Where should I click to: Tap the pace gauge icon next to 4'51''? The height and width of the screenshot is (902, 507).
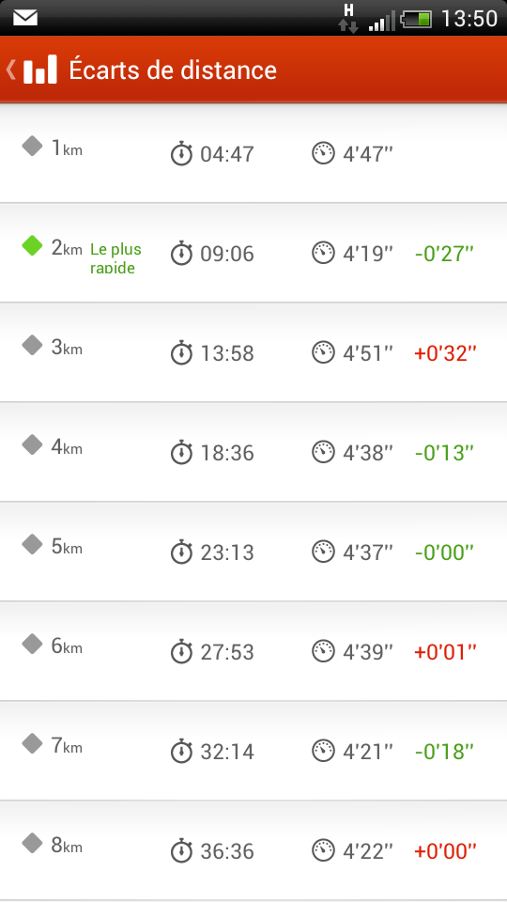click(323, 352)
